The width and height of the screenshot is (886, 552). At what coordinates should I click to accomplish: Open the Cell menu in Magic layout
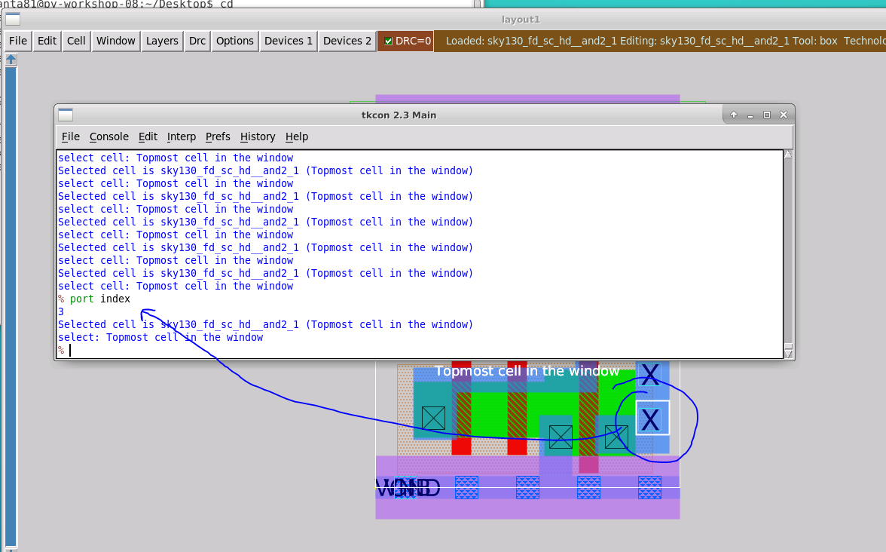point(76,41)
